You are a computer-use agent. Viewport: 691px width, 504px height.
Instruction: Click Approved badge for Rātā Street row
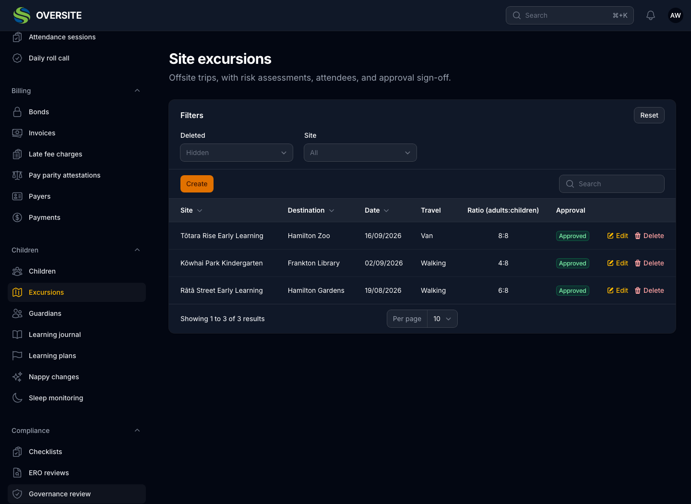572,290
